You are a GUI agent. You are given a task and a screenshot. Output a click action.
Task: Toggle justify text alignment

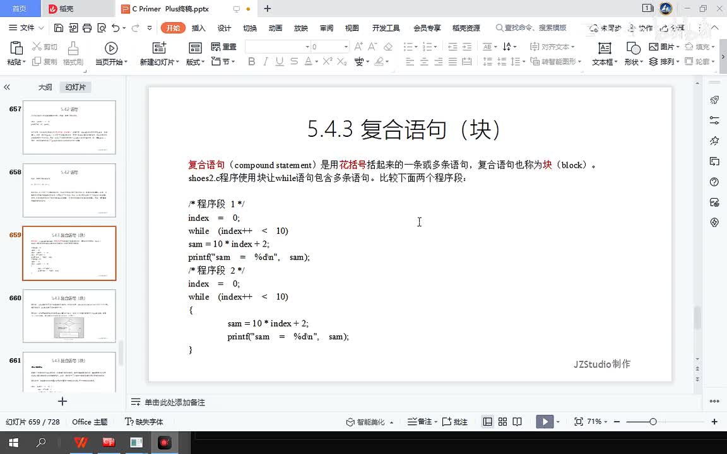[x=453, y=62]
